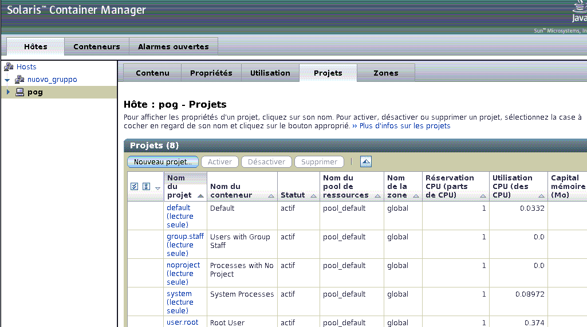Collapse the nuovo_gruppo tree node
The height and width of the screenshot is (327, 587).
click(7, 80)
